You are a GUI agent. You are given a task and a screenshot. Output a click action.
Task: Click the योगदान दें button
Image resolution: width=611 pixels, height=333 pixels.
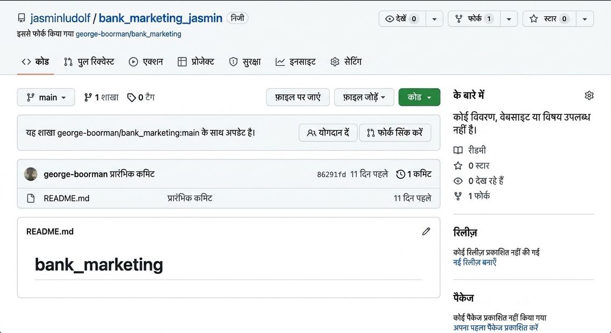click(x=328, y=133)
